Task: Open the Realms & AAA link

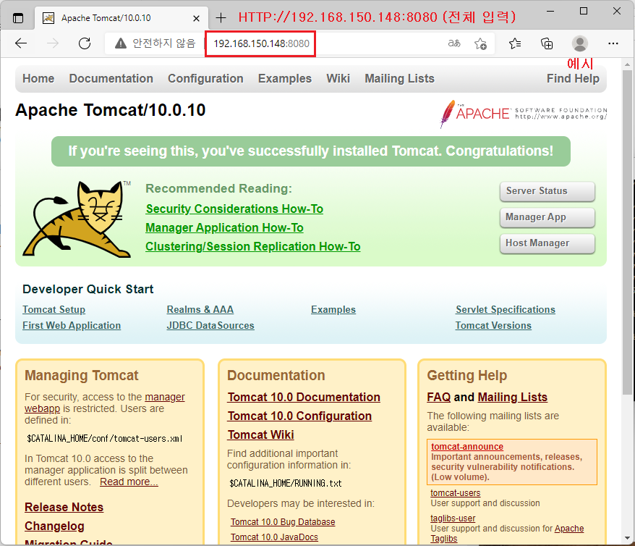Action: [x=200, y=310]
